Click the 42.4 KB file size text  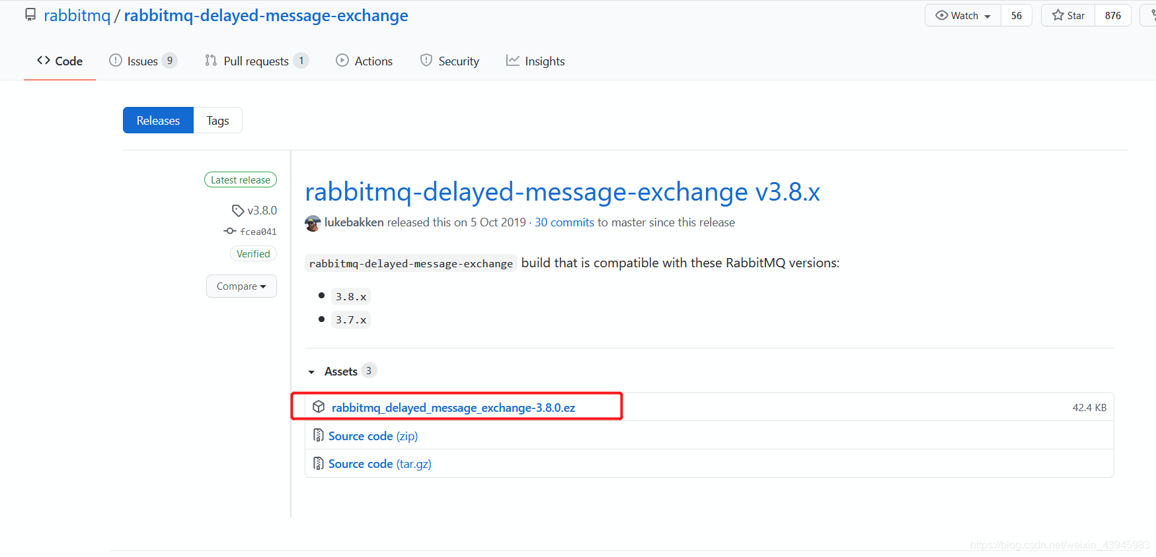click(x=1089, y=408)
